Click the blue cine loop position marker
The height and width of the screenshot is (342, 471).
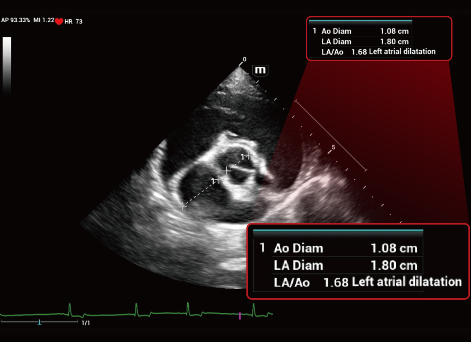pos(39,322)
